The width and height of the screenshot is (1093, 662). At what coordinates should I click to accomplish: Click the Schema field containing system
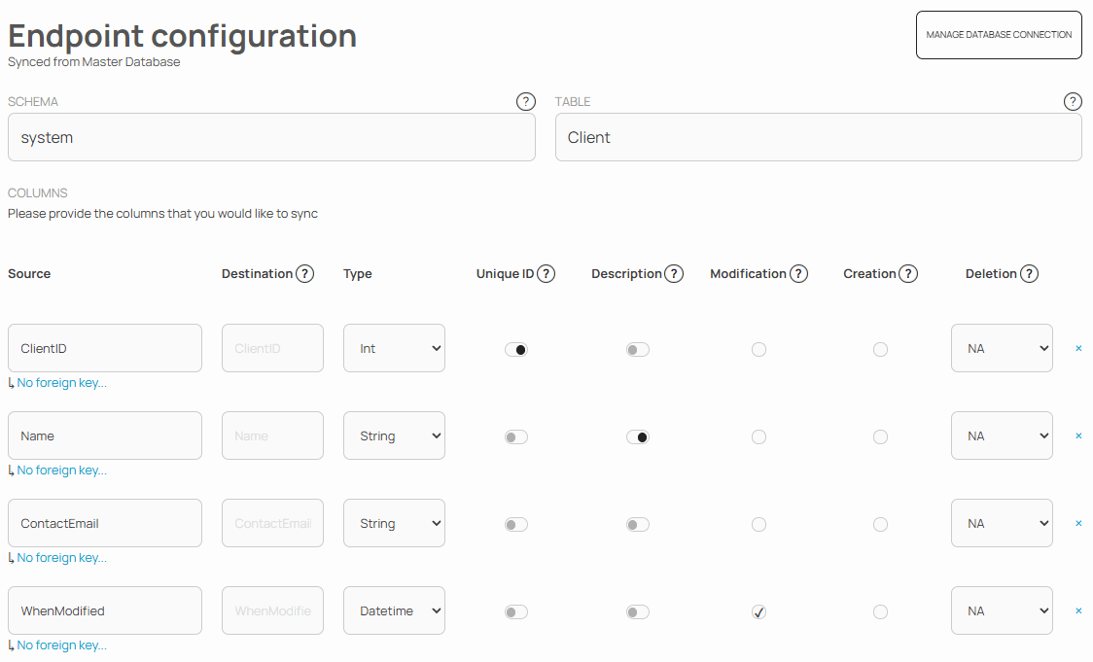[x=272, y=137]
